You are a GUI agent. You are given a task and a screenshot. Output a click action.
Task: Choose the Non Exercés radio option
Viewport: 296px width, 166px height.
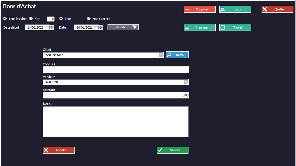[x=89, y=19]
